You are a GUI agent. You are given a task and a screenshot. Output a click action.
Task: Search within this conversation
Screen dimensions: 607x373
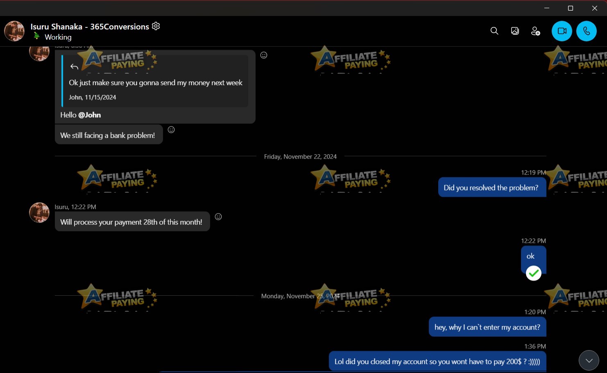pyautogui.click(x=494, y=31)
